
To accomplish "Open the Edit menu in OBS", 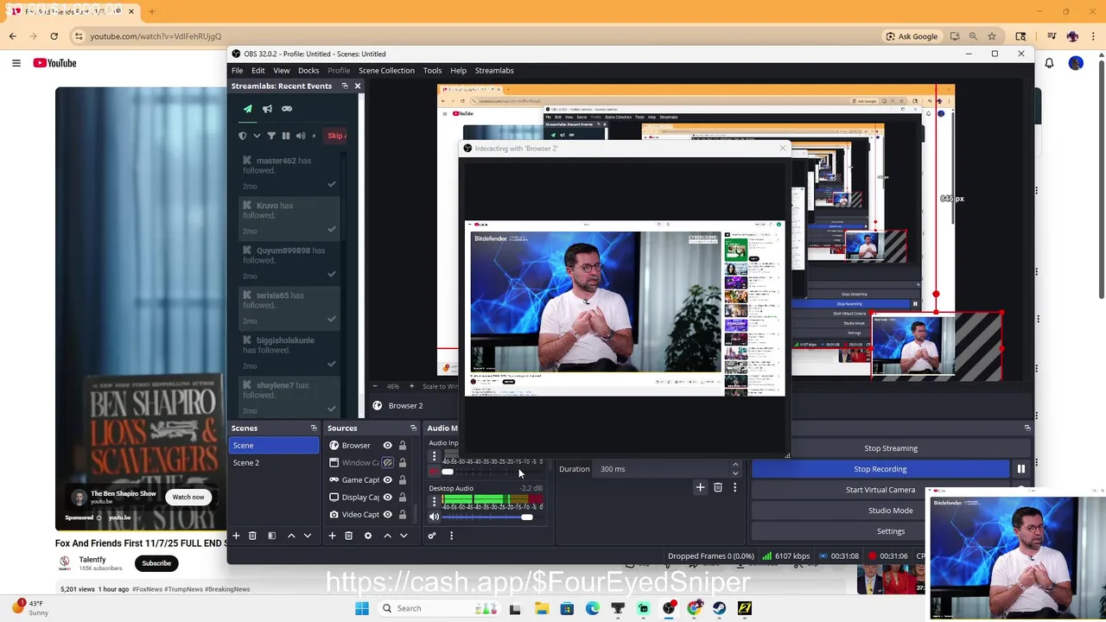I will pyautogui.click(x=258, y=70).
